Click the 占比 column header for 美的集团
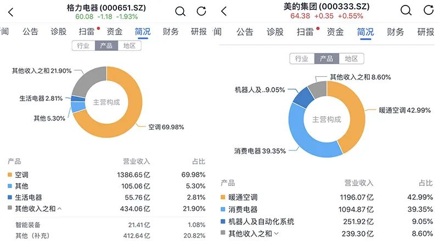 [426, 183]
